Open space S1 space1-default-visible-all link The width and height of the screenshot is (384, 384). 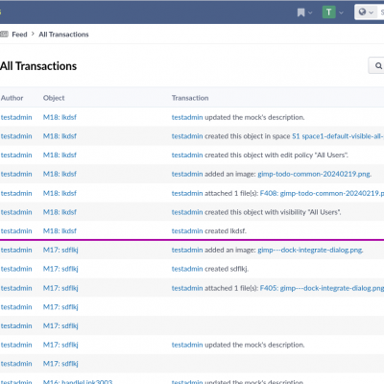click(338, 136)
